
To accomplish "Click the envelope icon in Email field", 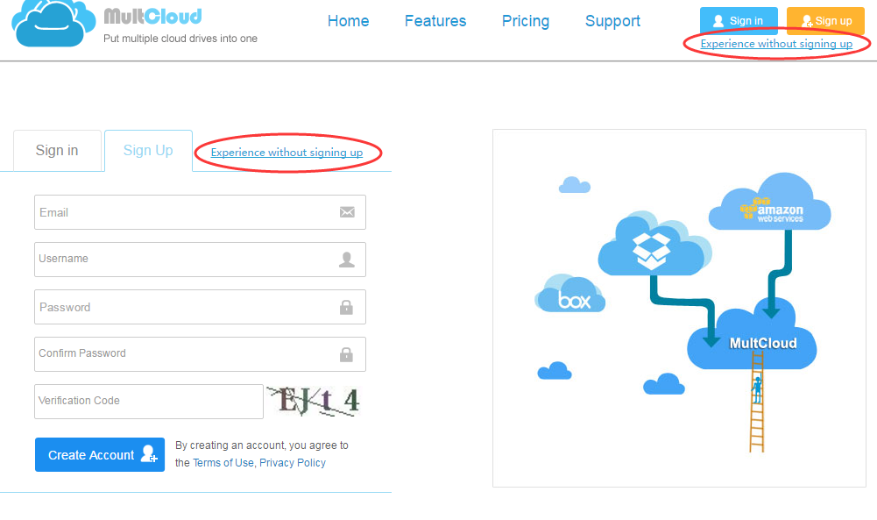I will [347, 212].
